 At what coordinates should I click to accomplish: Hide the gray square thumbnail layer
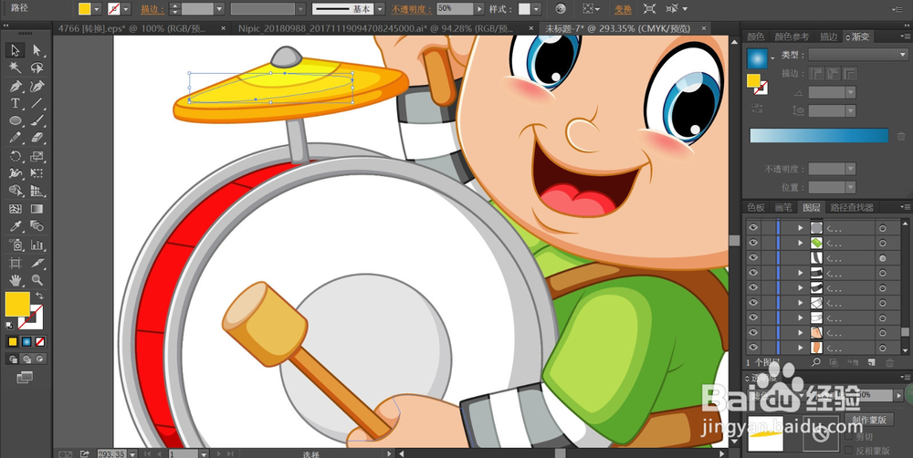pyautogui.click(x=753, y=227)
